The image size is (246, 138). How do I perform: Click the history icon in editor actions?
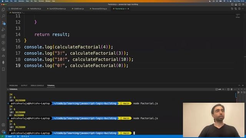[232, 8]
